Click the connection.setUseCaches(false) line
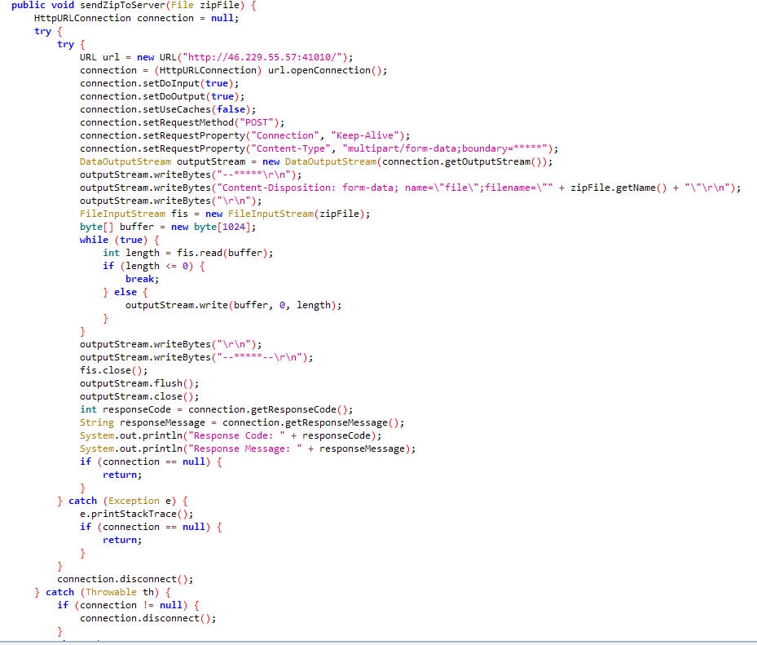The image size is (757, 645). click(168, 109)
